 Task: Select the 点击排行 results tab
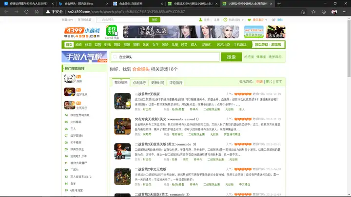tap(139, 83)
